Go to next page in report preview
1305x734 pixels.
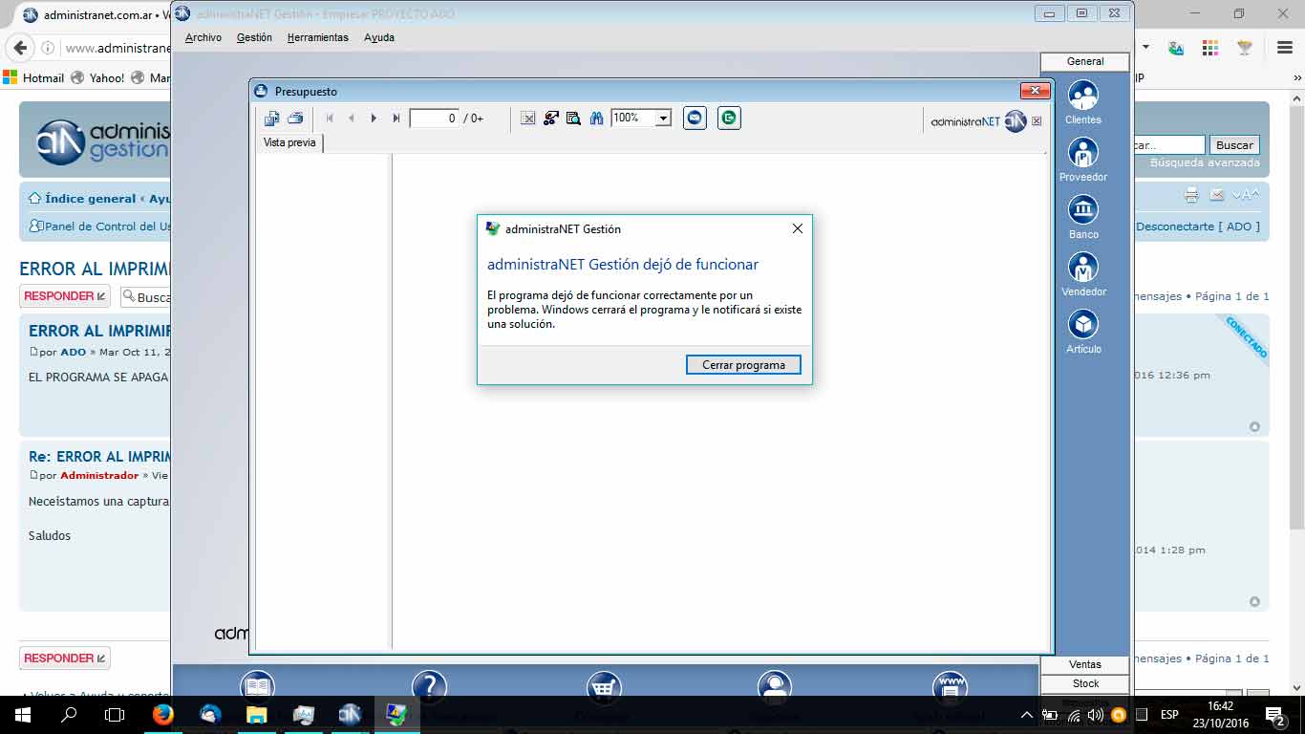tap(374, 119)
